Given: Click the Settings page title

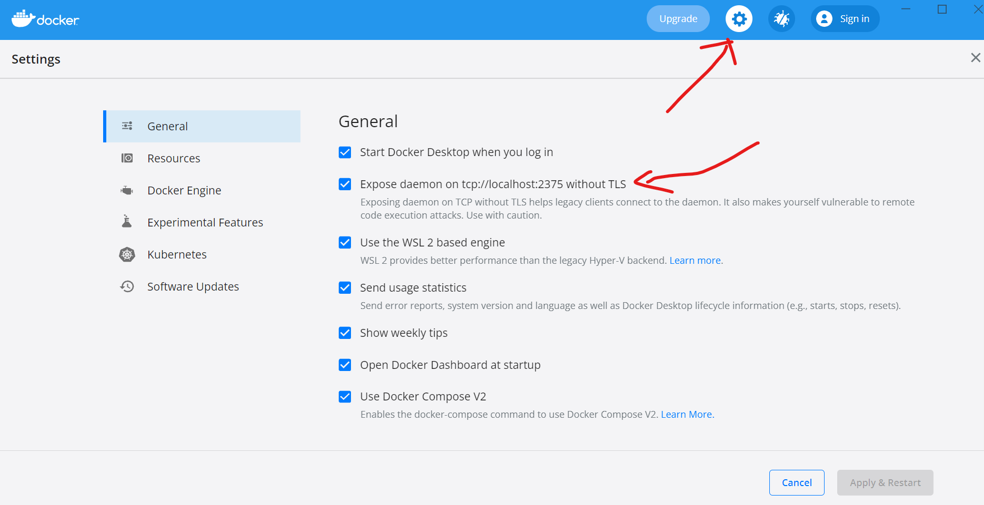Looking at the screenshot, I should 36,59.
